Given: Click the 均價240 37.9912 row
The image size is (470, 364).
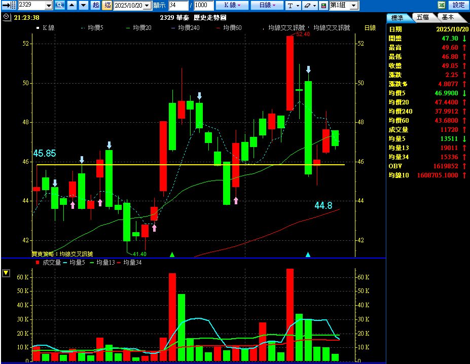Looking at the screenshot, I should (x=428, y=111).
